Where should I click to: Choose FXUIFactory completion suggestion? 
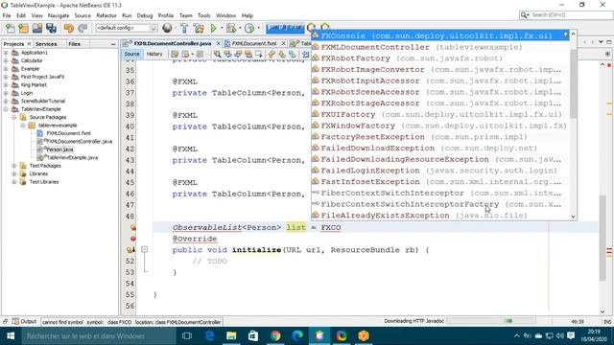[440, 115]
